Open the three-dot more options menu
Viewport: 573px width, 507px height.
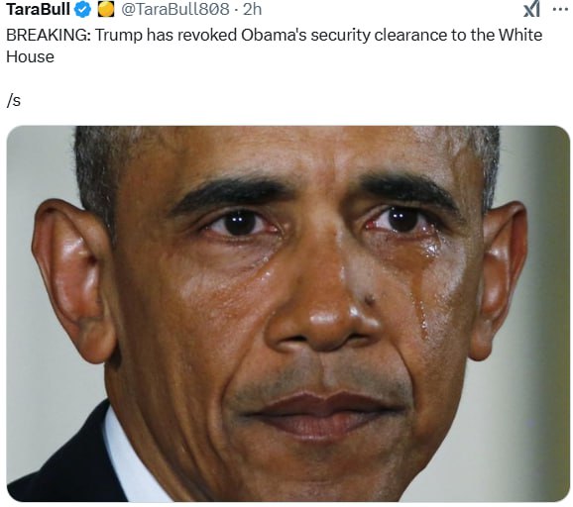pyautogui.click(x=560, y=10)
